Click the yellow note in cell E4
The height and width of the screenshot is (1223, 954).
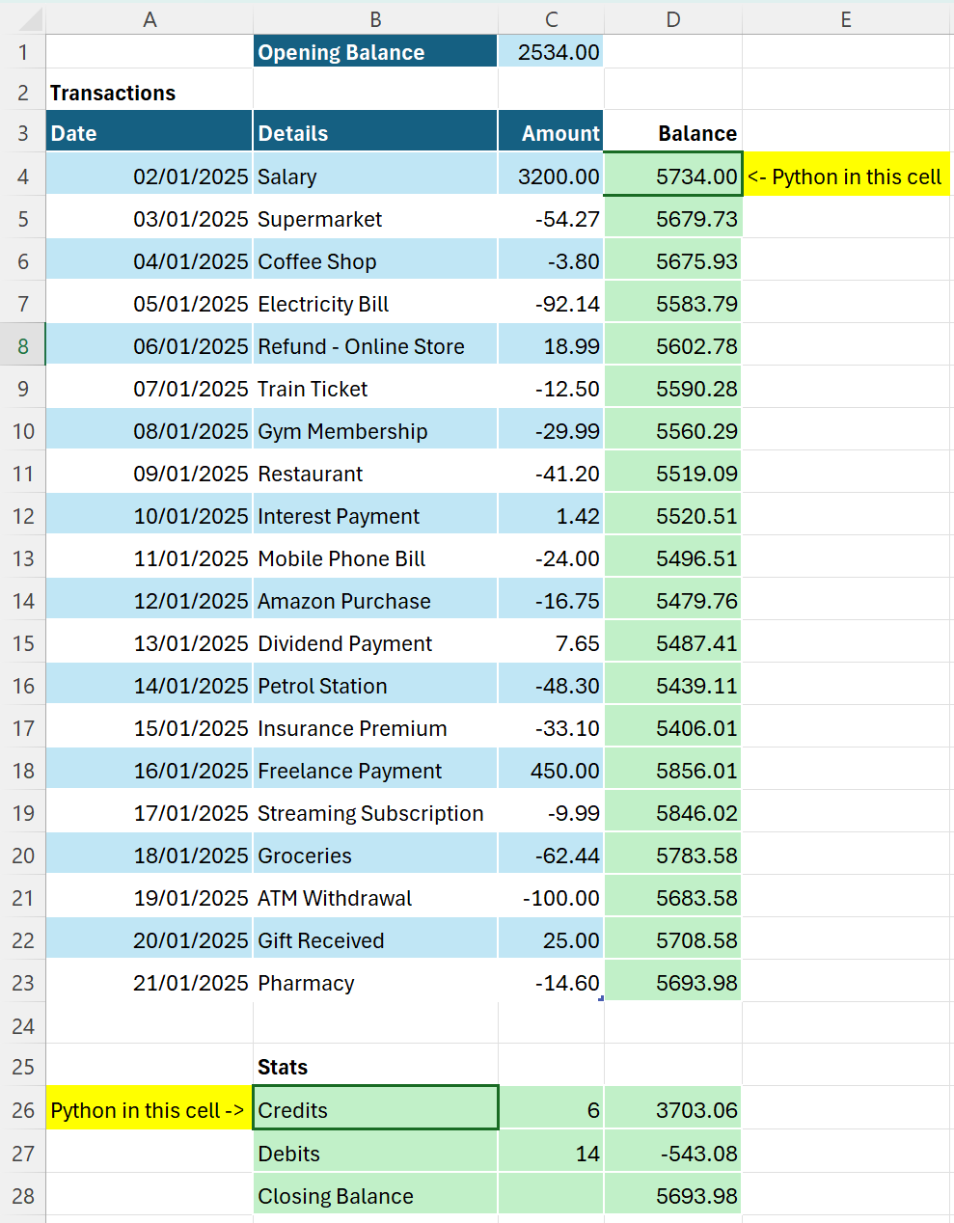click(x=845, y=177)
